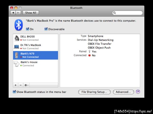Focus the search field

[x=127, y=13]
